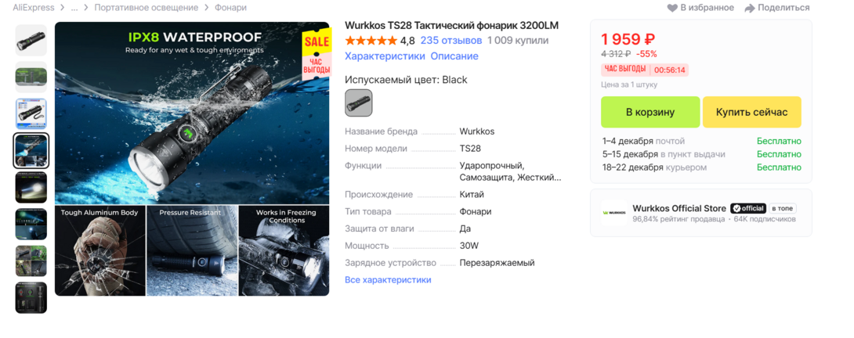Open the Wurkkos Official Store link
This screenshot has height=338, width=854.
coord(679,208)
